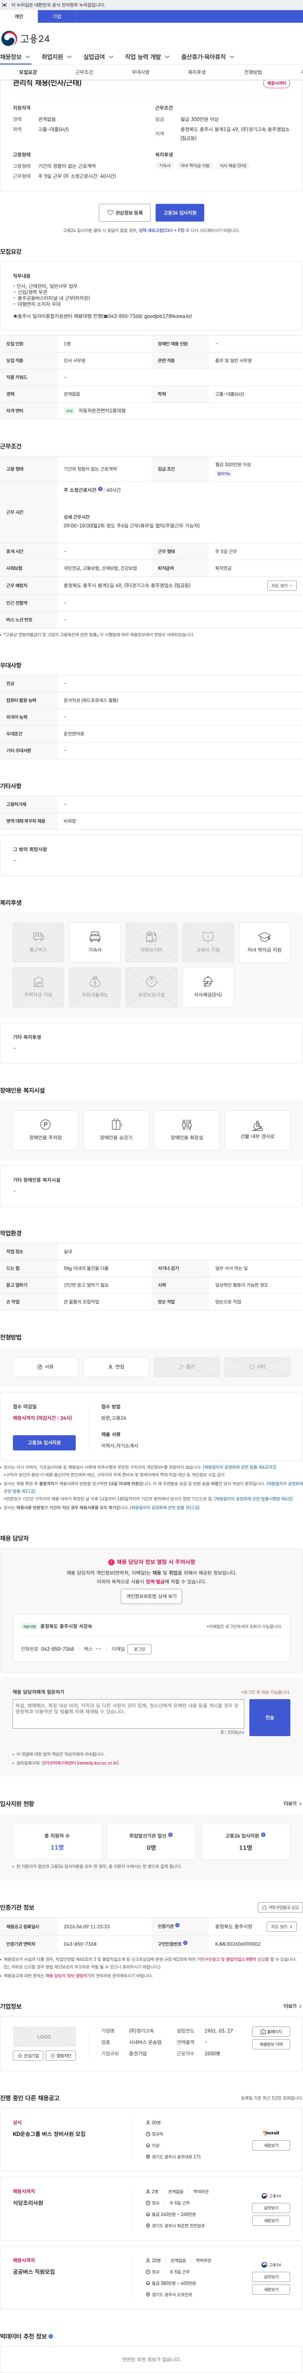
Task: Jump to the 전형방법 section tab
Action: (252, 72)
